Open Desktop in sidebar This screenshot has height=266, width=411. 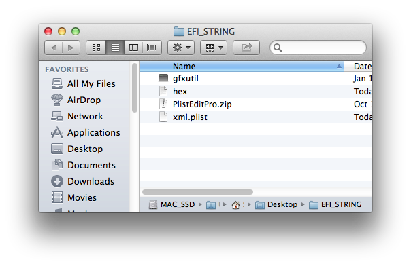coord(85,149)
